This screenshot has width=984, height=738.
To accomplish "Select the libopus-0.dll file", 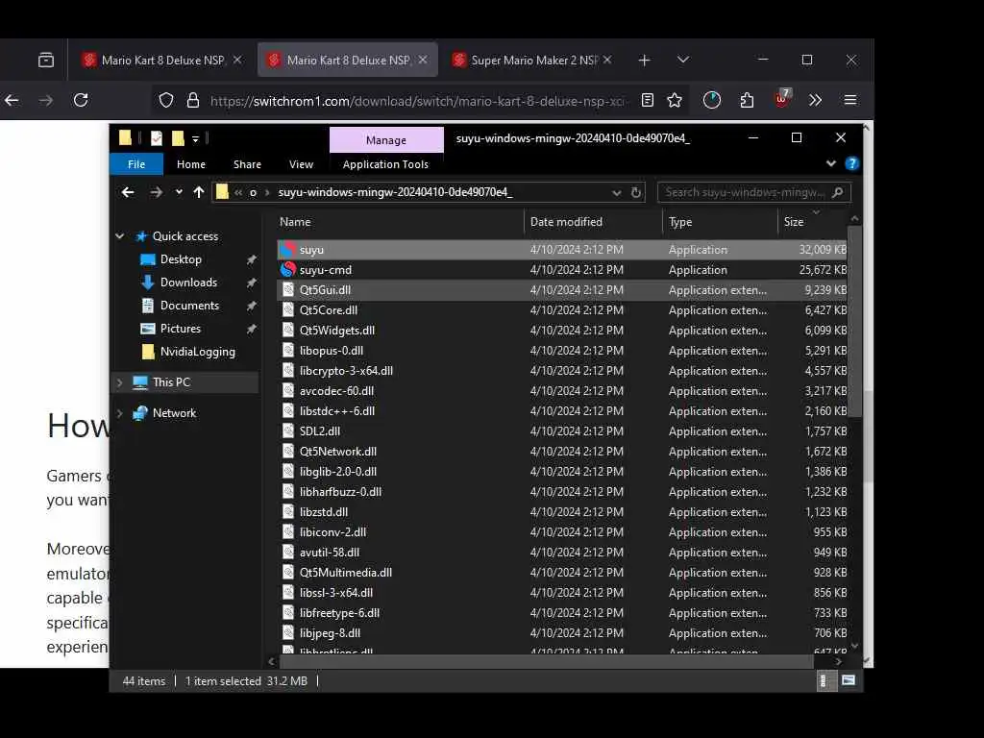I will (561, 351).
